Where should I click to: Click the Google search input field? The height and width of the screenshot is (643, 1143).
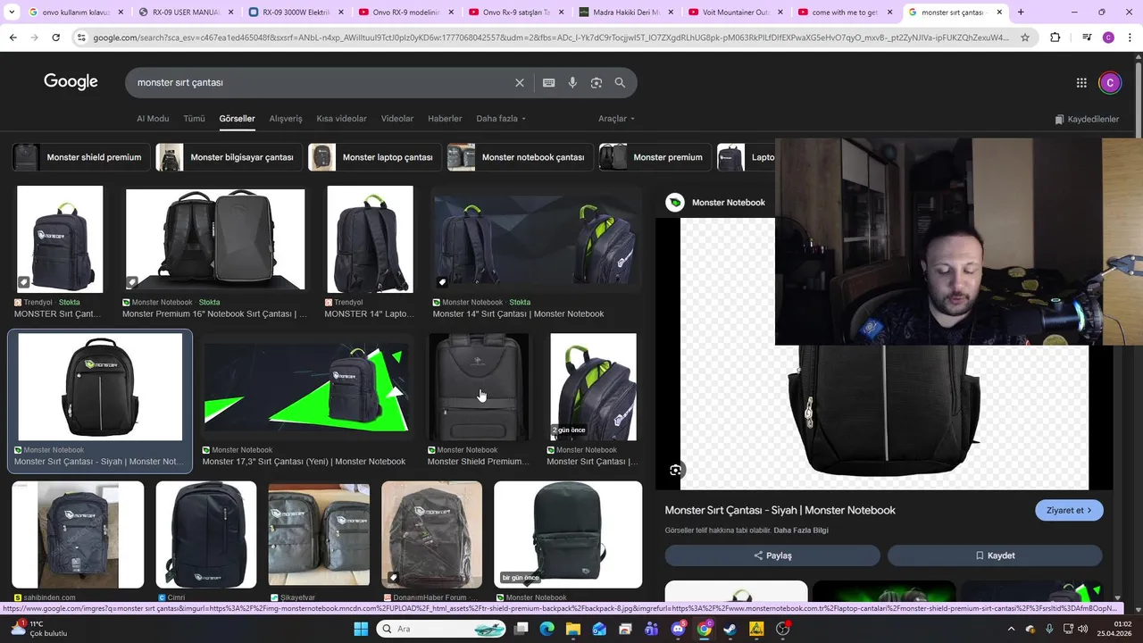321,82
